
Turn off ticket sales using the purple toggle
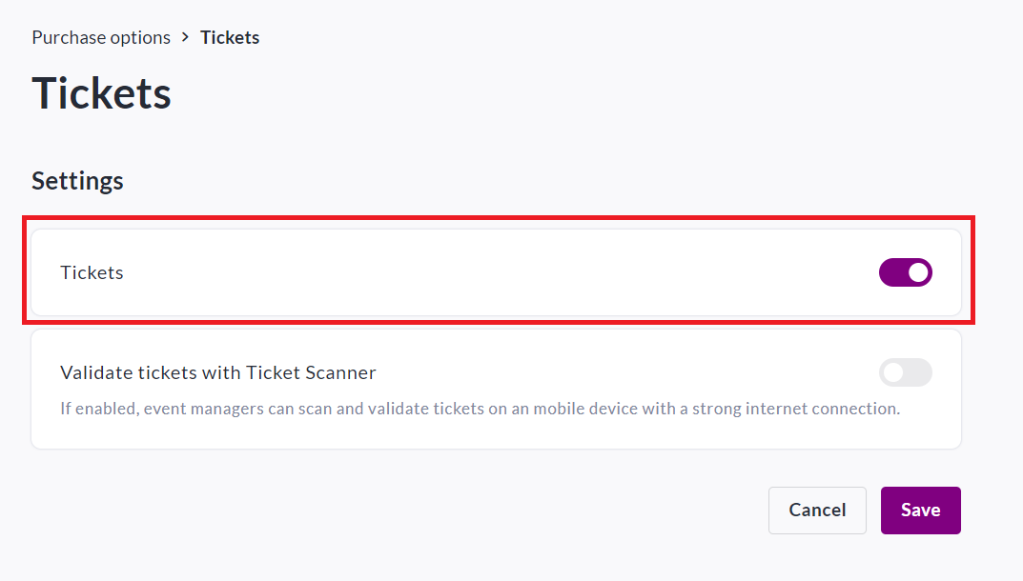point(905,272)
